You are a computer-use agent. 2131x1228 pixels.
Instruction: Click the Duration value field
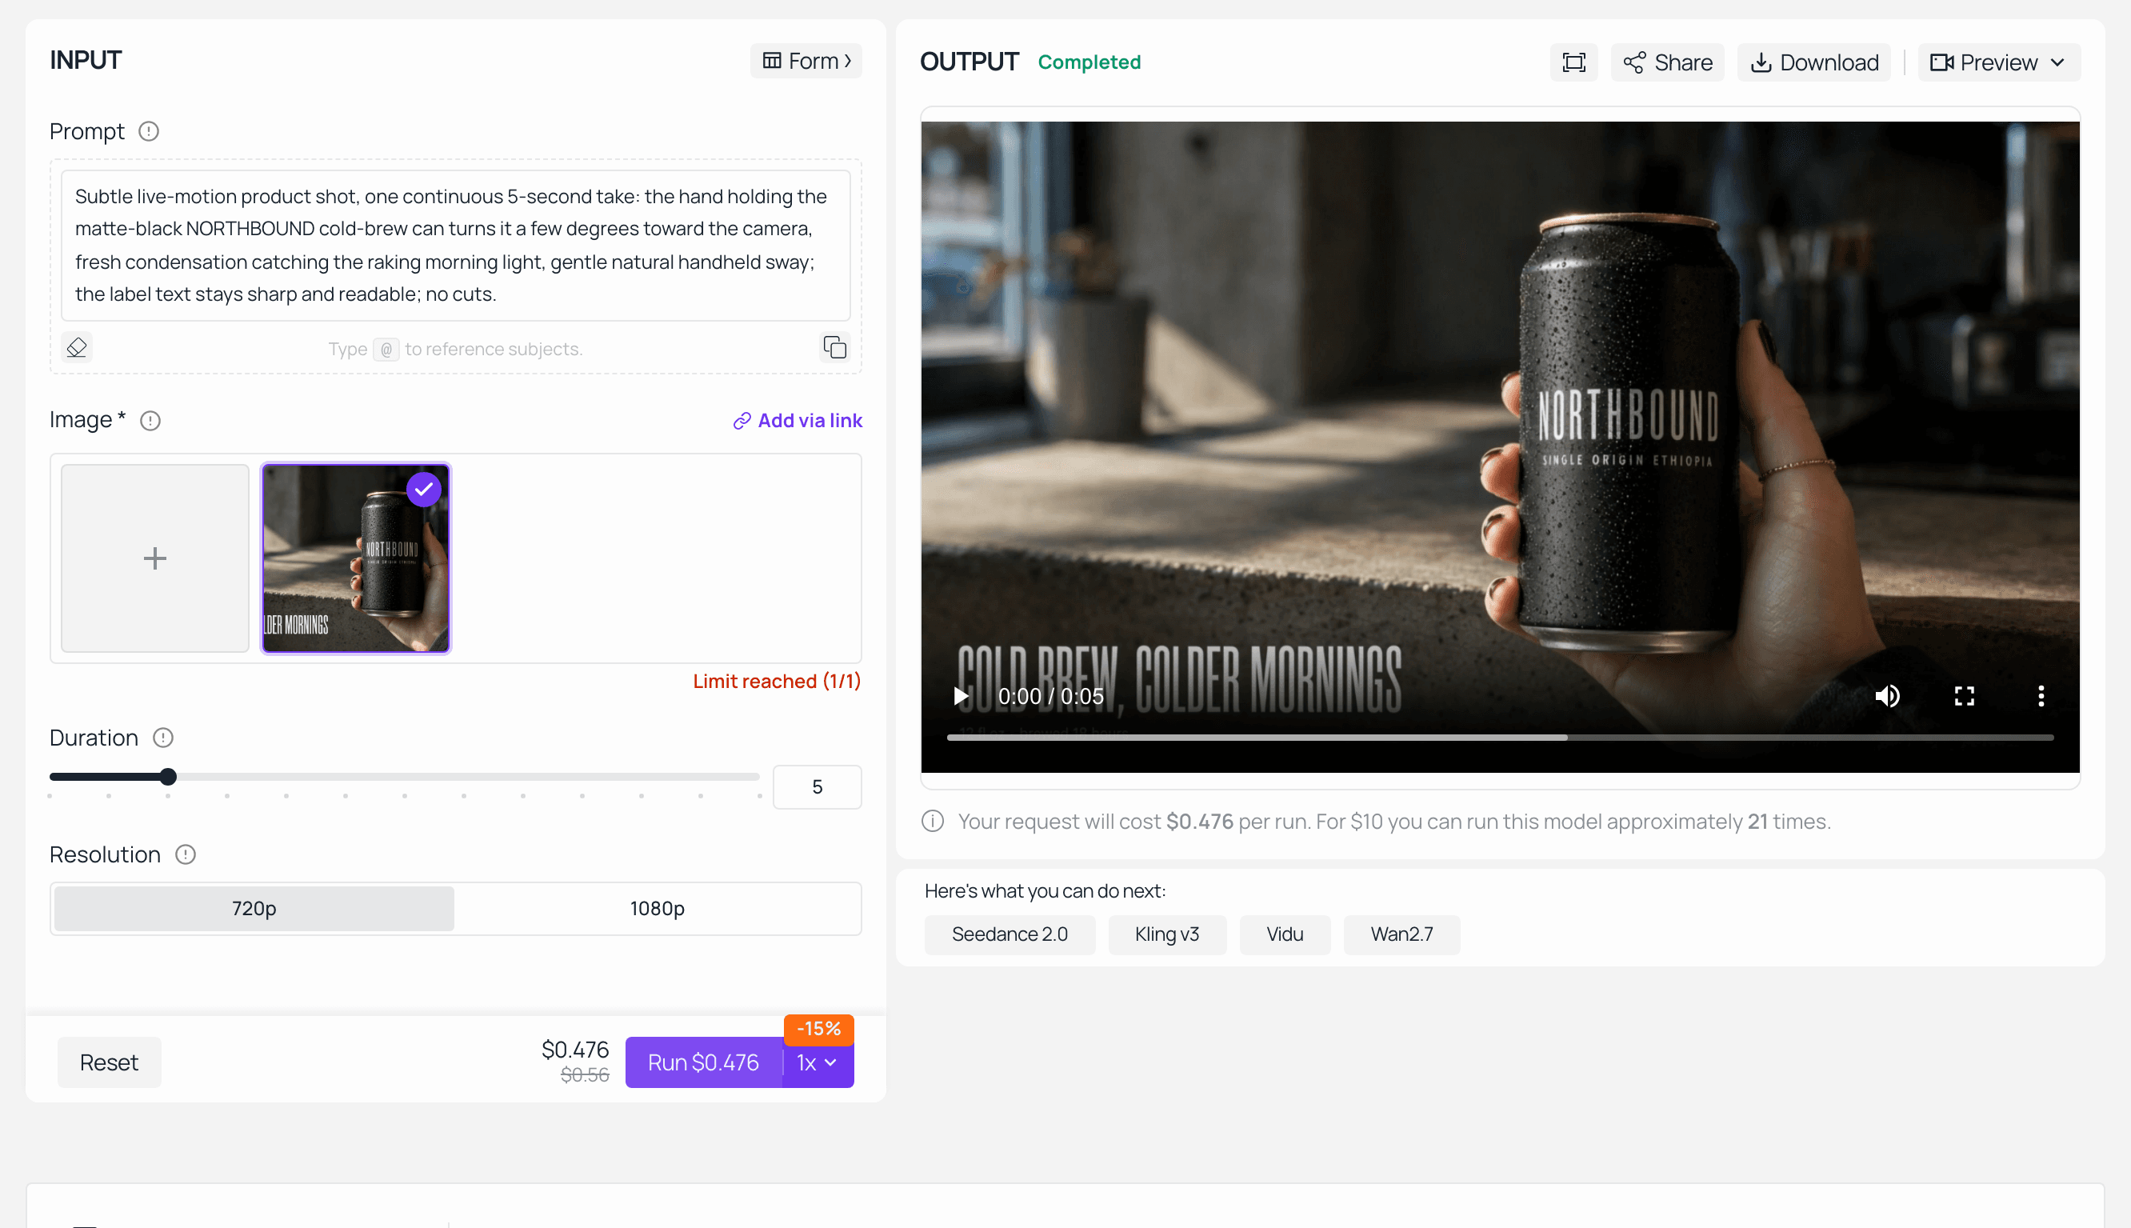[816, 787]
